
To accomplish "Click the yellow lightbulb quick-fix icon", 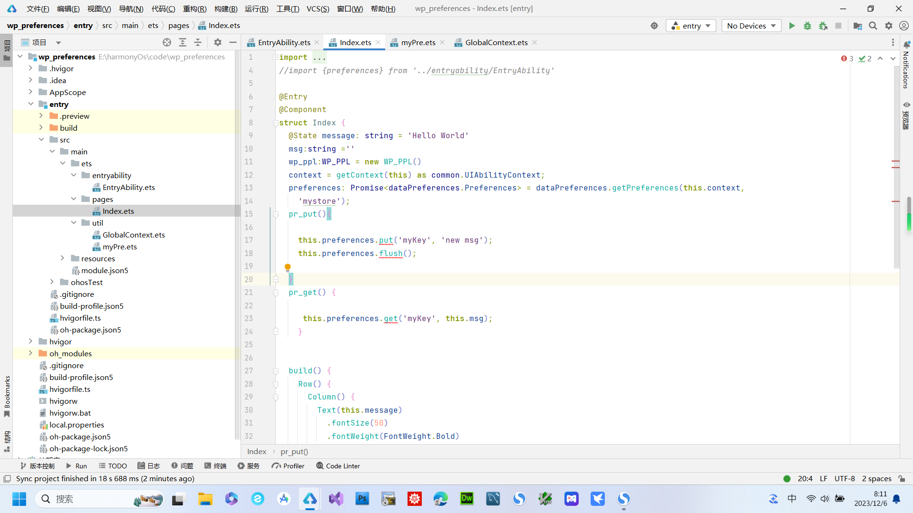I will point(288,267).
